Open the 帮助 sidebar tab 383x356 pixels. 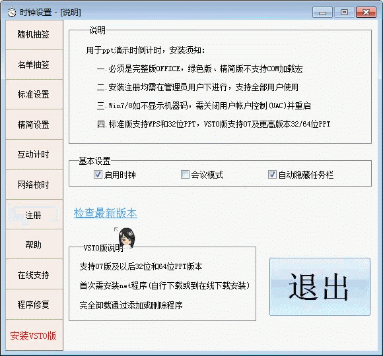coord(34,245)
